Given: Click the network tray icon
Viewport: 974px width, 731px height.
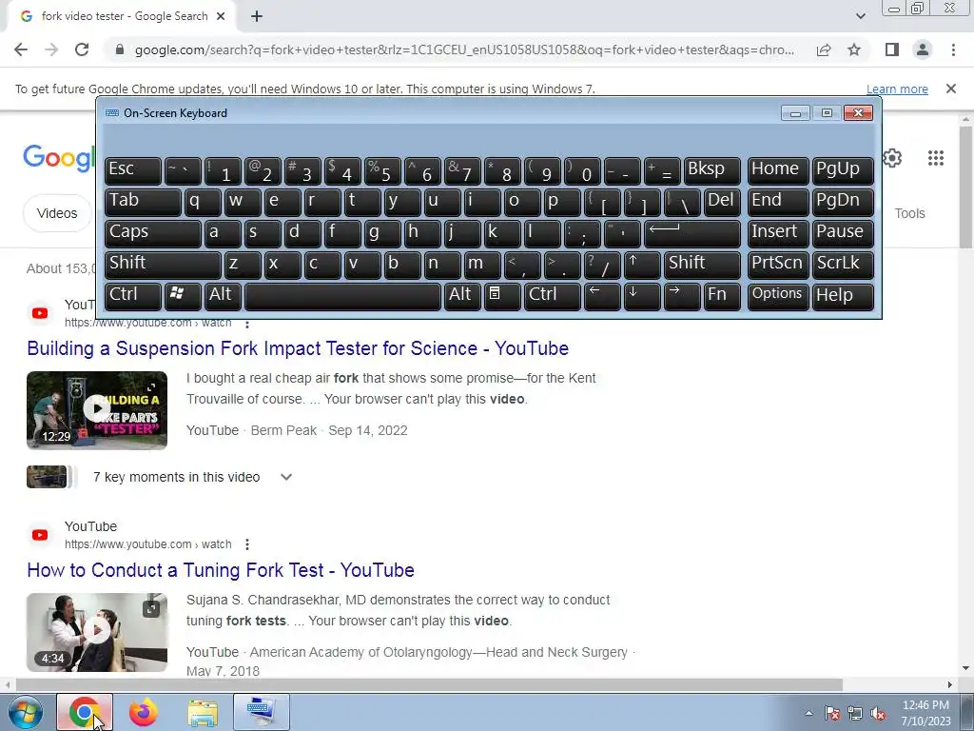Looking at the screenshot, I should click(x=855, y=713).
